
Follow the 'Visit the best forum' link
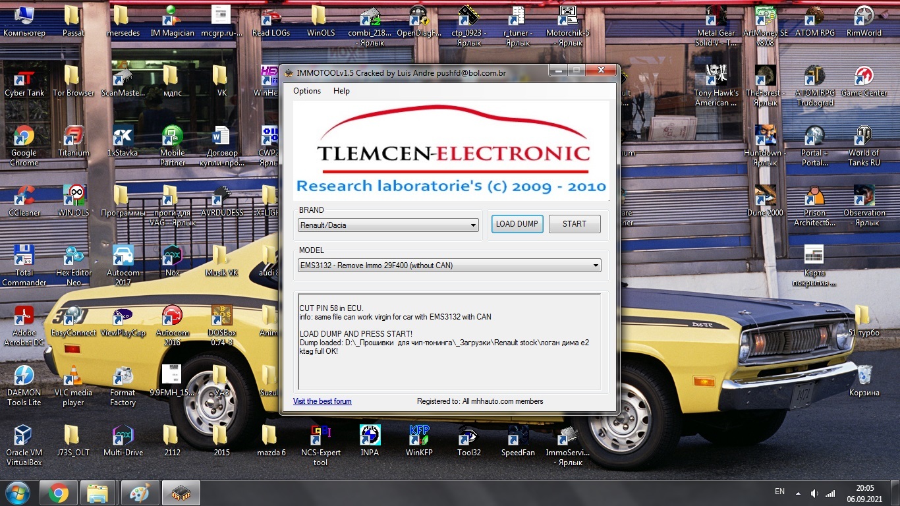pyautogui.click(x=322, y=401)
